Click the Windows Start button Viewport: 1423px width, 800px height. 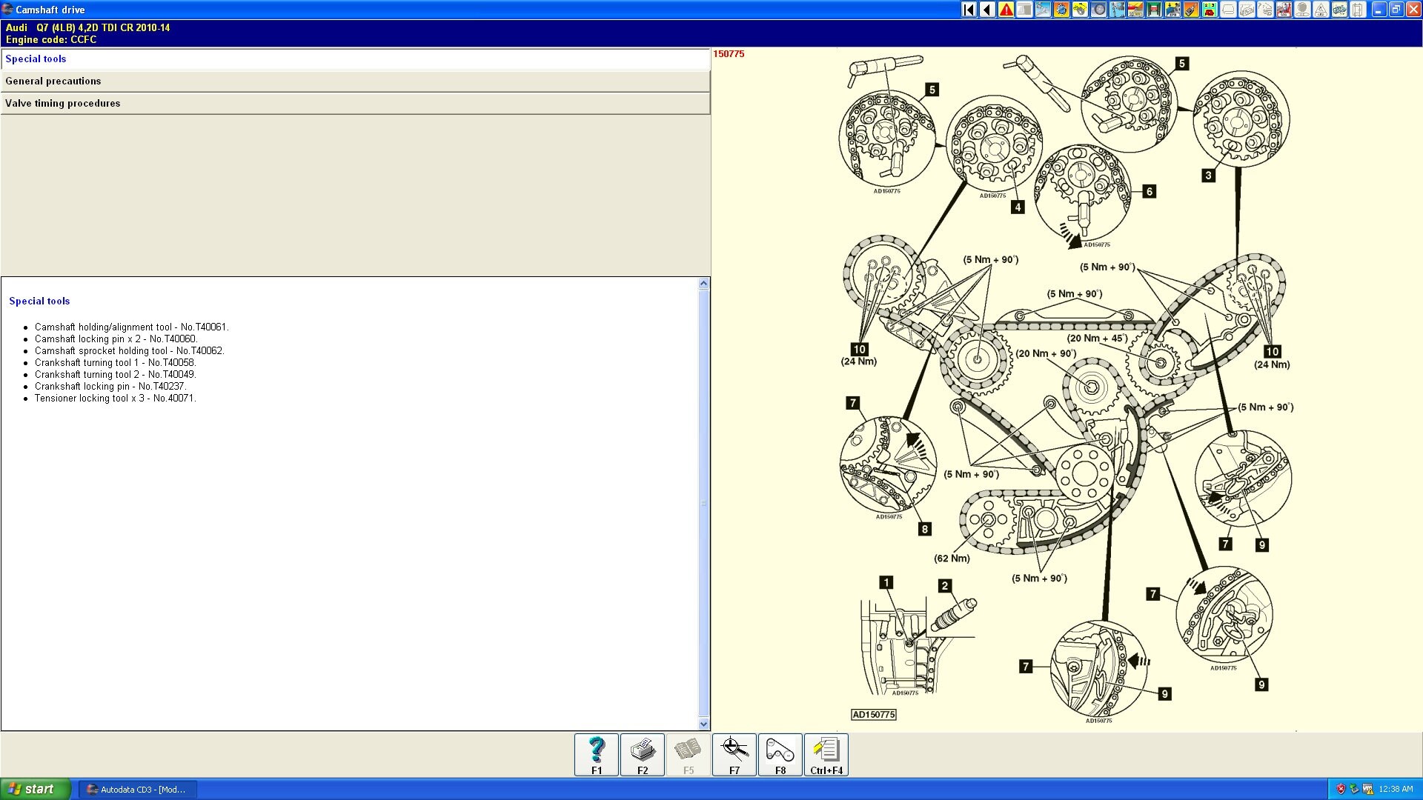pyautogui.click(x=36, y=789)
